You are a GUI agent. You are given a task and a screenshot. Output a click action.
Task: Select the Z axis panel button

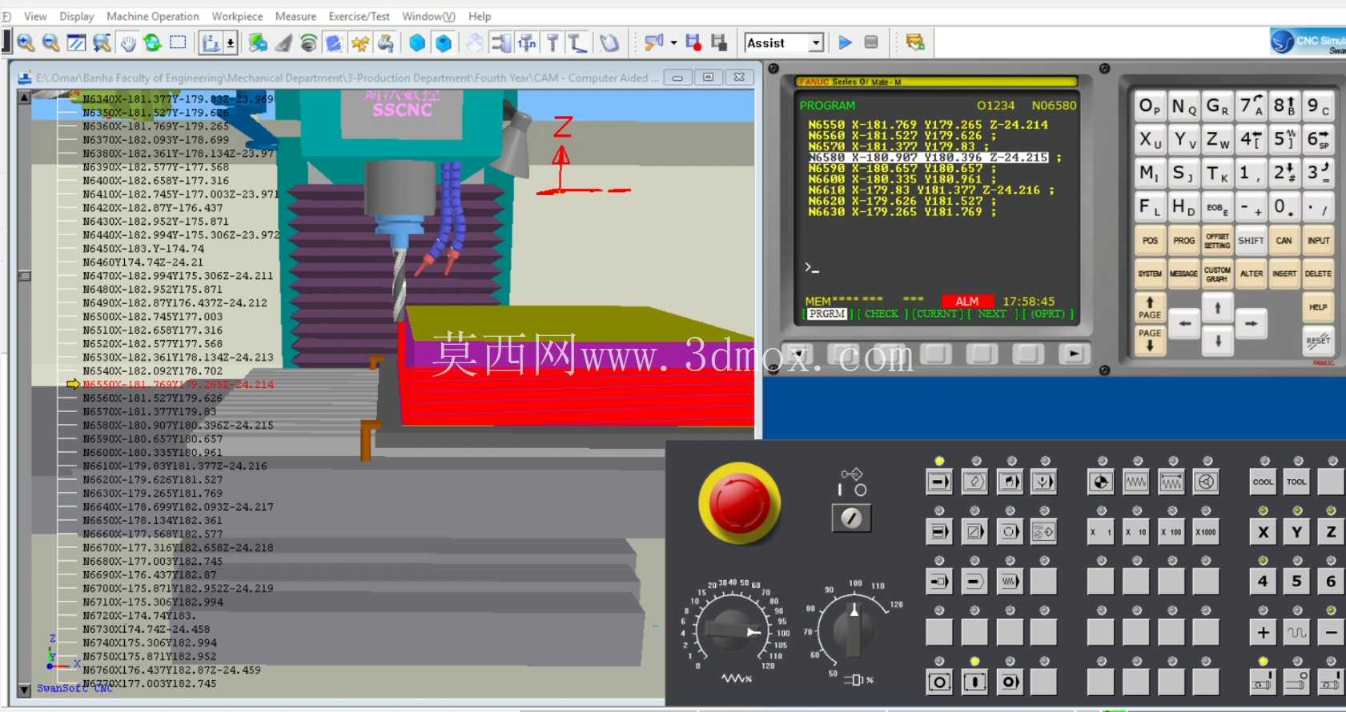click(1331, 532)
